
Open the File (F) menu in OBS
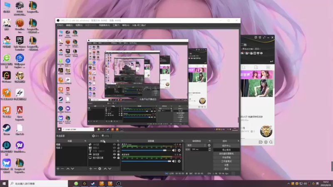coord(60,25)
